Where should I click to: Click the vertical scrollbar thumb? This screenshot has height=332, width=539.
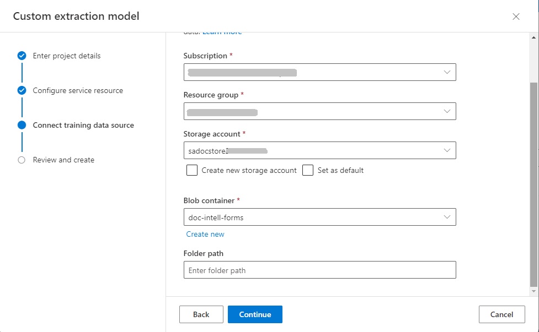pos(533,184)
